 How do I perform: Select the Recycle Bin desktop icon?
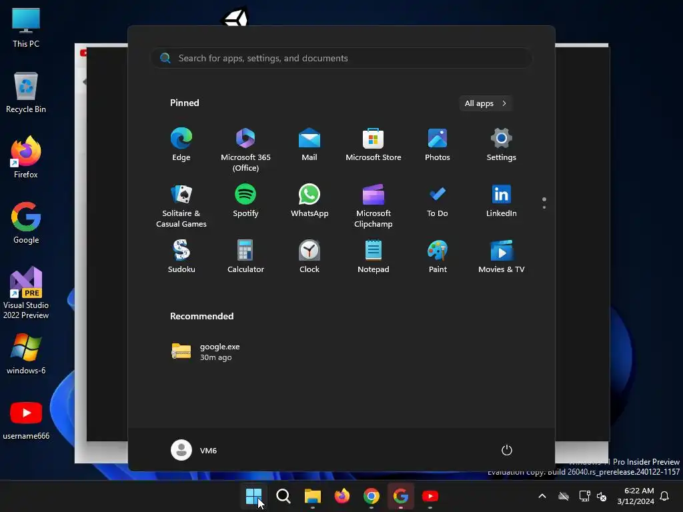click(26, 93)
